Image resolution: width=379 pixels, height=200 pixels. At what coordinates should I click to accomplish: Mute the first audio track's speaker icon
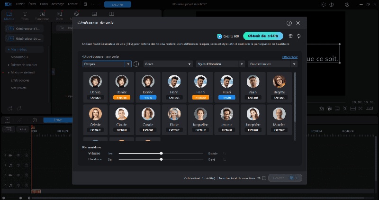click(18, 165)
